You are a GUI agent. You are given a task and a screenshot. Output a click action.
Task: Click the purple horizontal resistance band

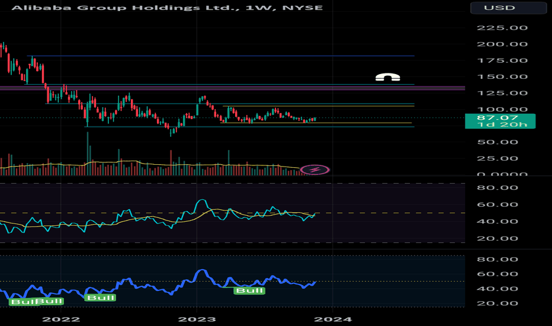(x=232, y=88)
